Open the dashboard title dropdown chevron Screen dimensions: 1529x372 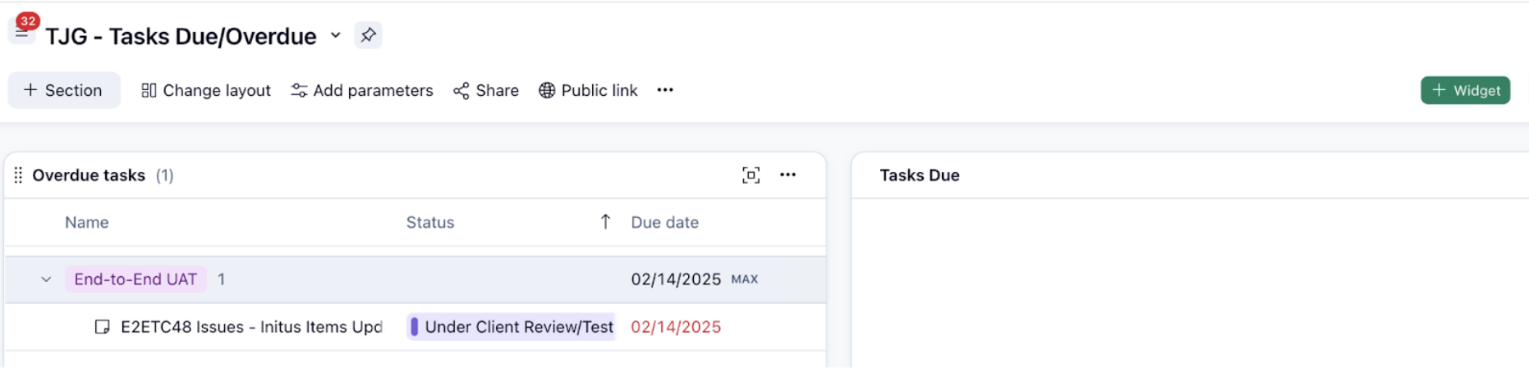coord(336,35)
